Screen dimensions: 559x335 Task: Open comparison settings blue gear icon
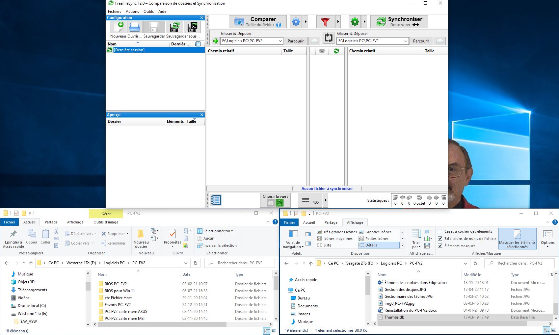pyautogui.click(x=296, y=22)
